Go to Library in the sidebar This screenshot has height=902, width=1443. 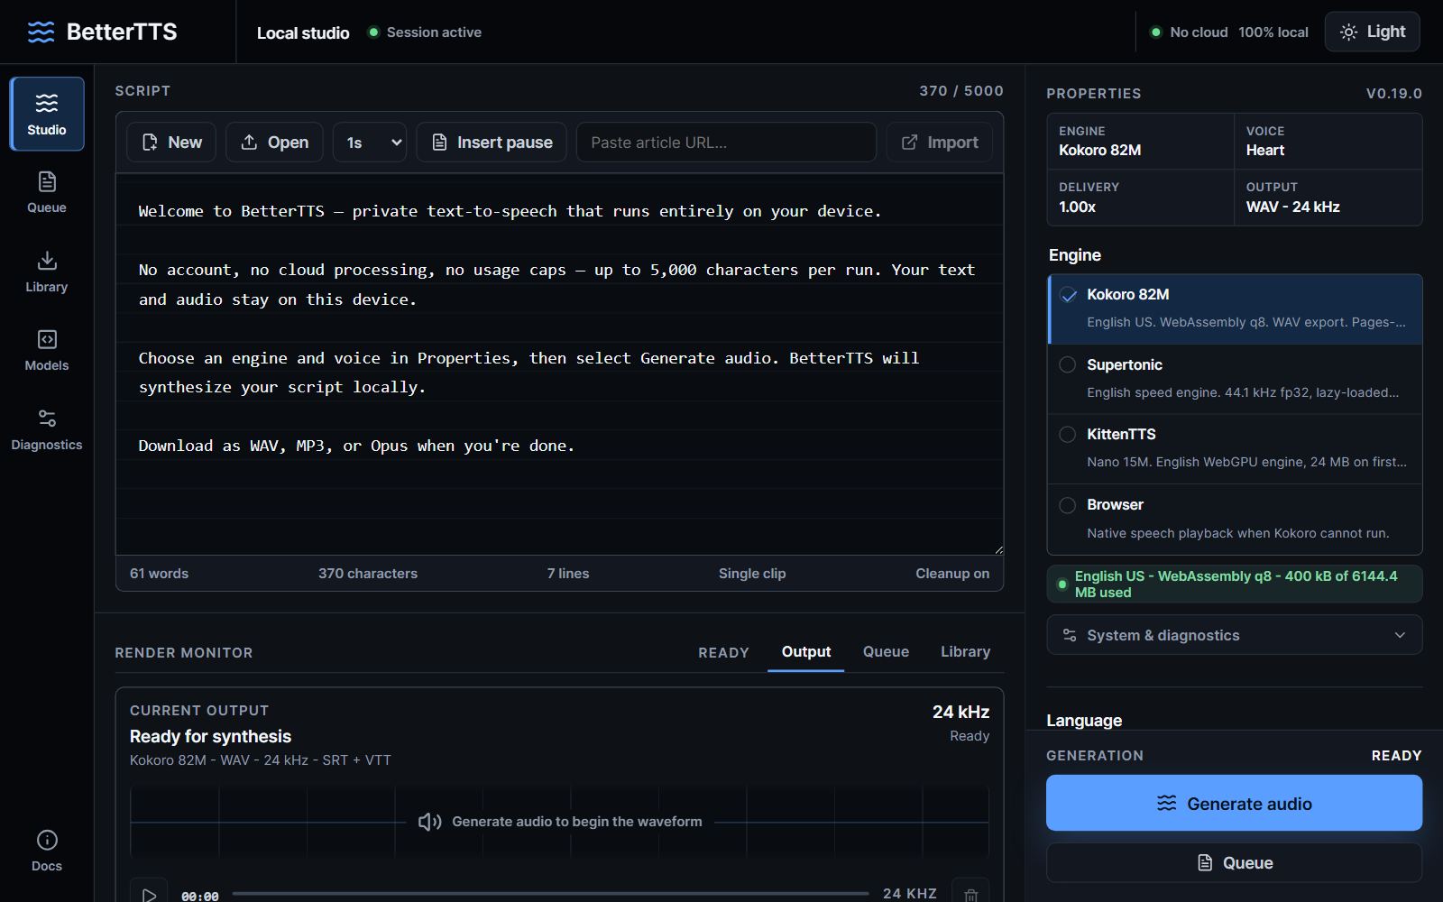tap(47, 272)
